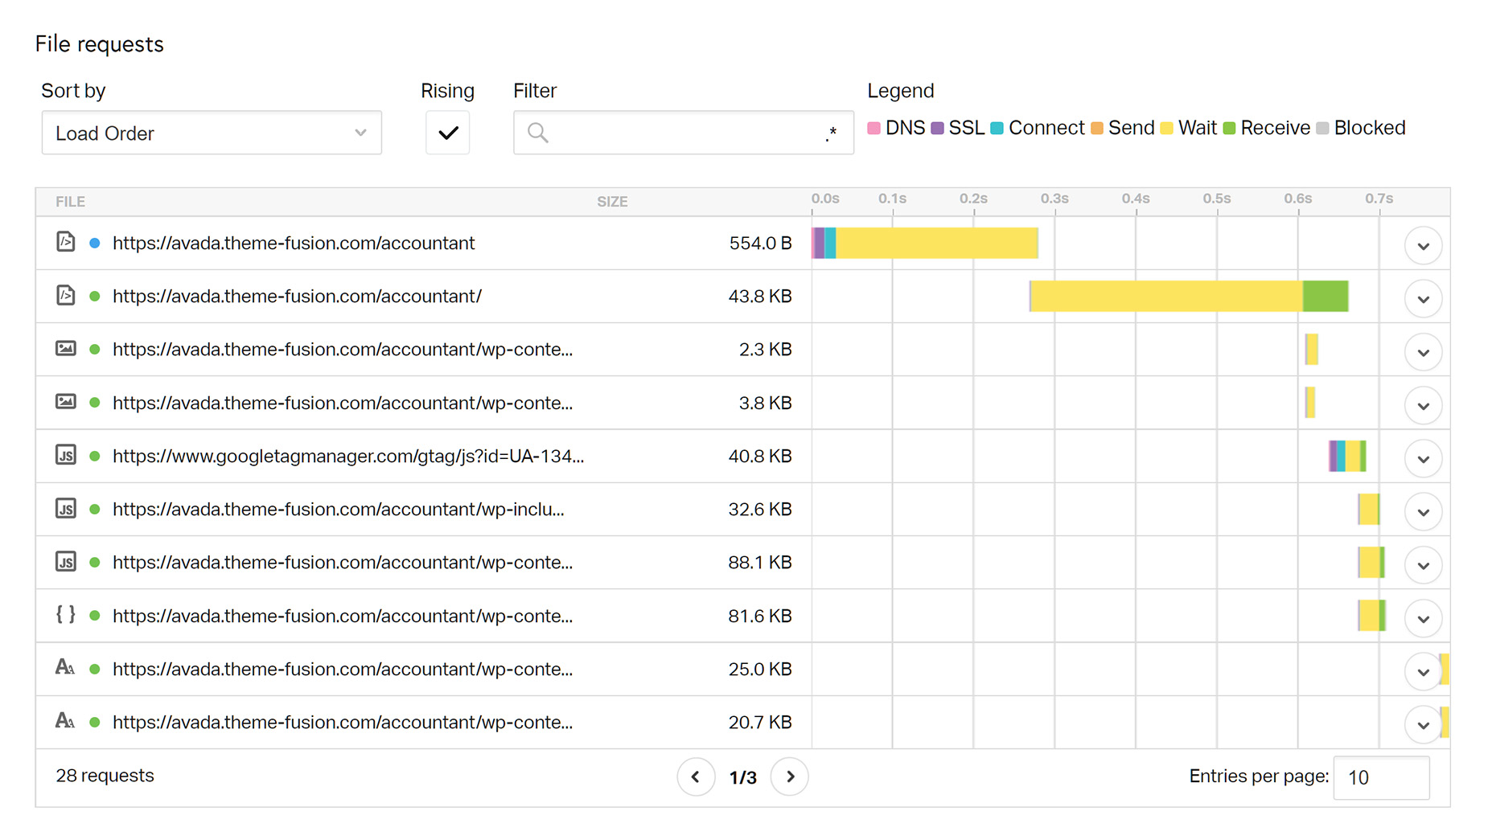
Task: Click the Wait yellow legend swatch
Action: pyautogui.click(x=1167, y=128)
